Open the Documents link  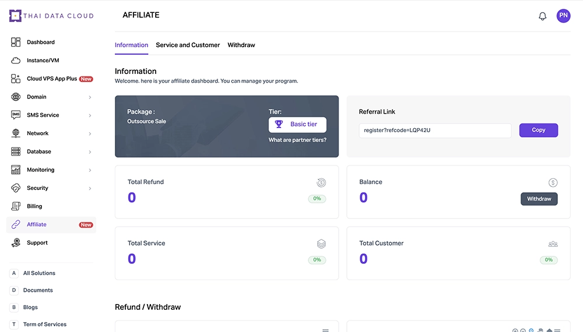click(38, 290)
